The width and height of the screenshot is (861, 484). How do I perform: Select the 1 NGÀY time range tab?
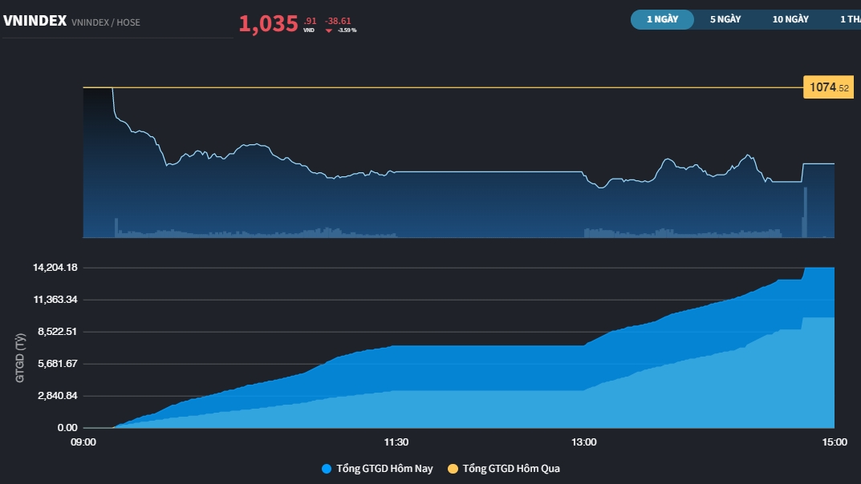(x=662, y=19)
